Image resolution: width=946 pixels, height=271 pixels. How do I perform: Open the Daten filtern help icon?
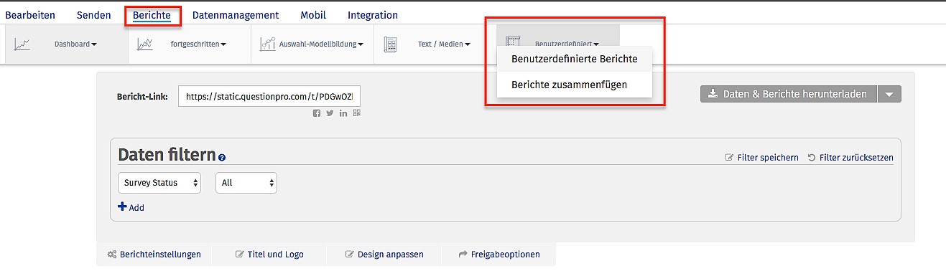click(222, 157)
